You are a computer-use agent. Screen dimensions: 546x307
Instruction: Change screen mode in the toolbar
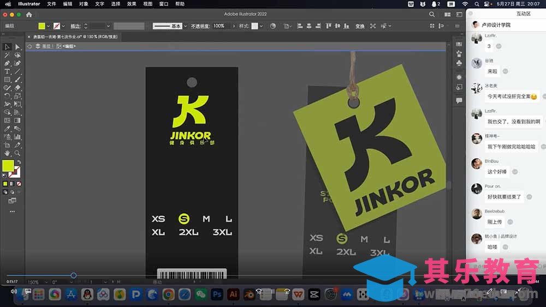(12, 201)
